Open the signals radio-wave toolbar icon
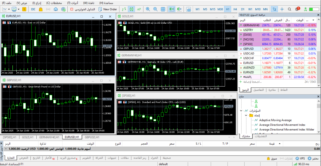 [48, 9]
